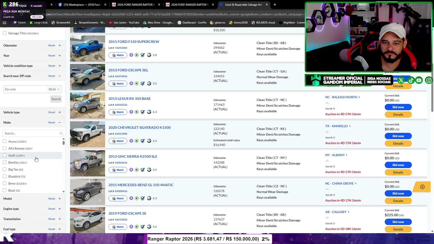434x244 pixels.
Task: Switch to the Facebook Marketplace 2018 Ford tab
Action: [82, 5]
